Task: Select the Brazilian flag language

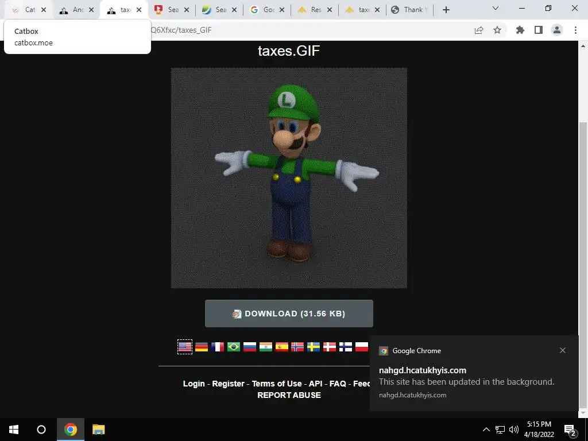Action: coord(234,347)
